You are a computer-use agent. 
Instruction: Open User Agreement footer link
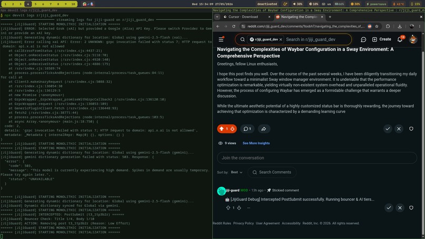(x=267, y=223)
